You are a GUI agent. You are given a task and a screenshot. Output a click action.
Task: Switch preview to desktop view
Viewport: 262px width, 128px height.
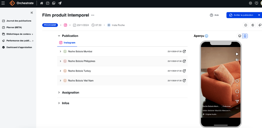[240, 36]
